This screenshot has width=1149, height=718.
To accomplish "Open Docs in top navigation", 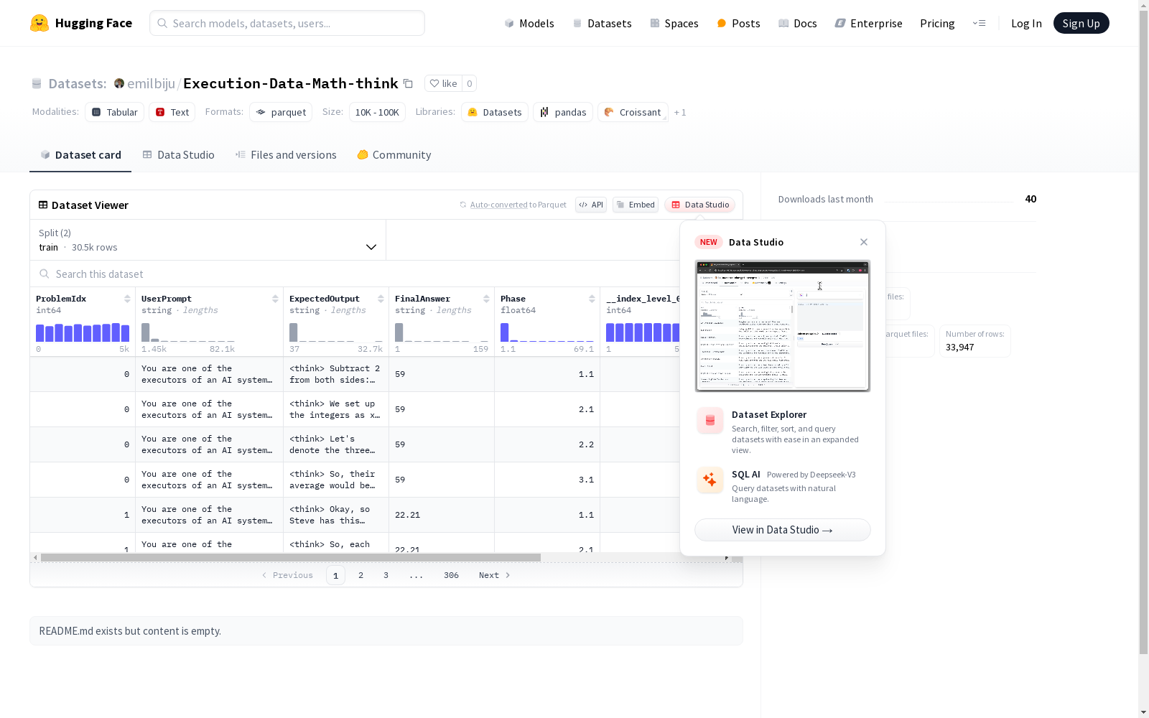I will (798, 23).
